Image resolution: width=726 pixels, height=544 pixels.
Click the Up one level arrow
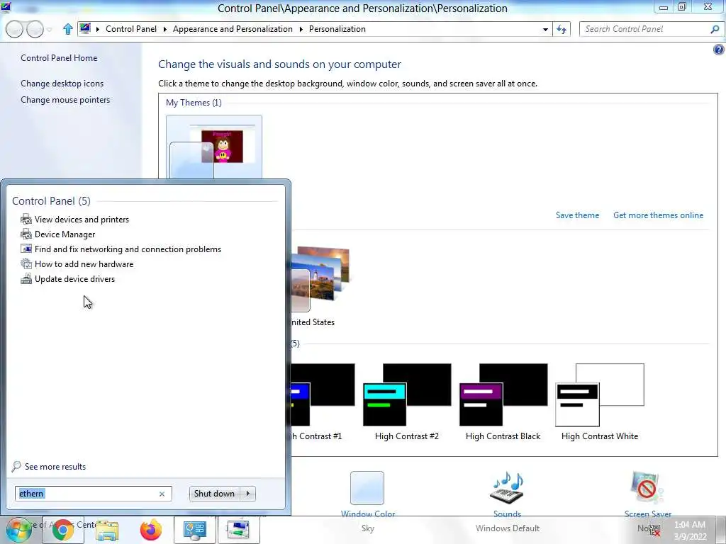point(67,29)
